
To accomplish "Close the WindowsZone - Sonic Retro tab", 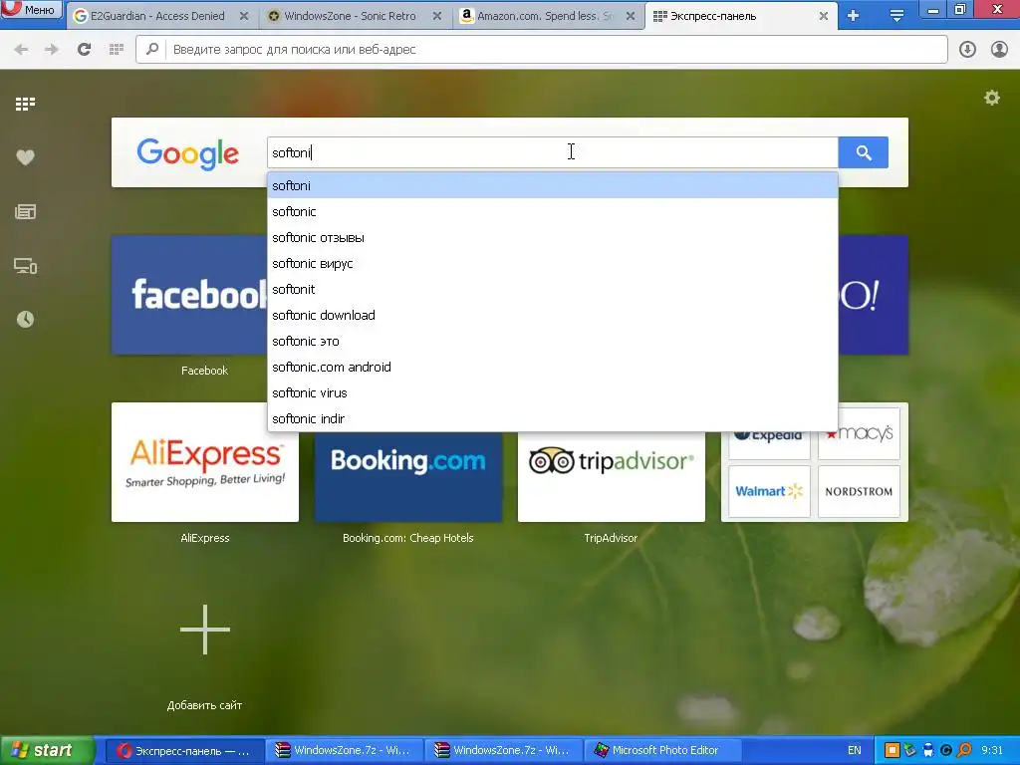I will coord(437,16).
